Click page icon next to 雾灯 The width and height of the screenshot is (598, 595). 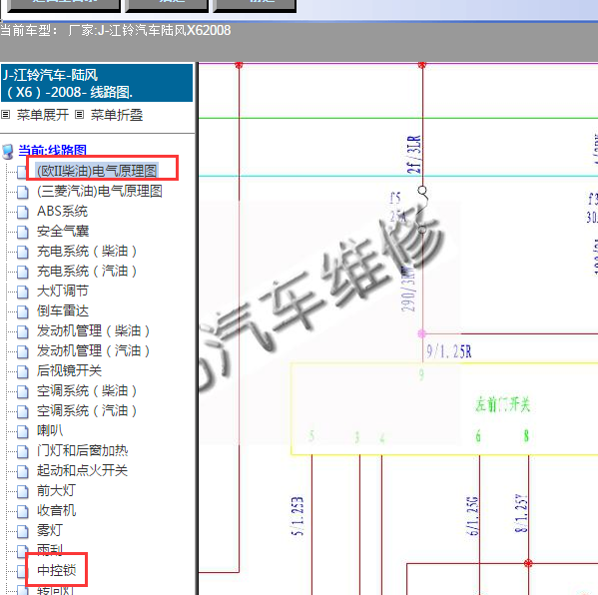click(x=23, y=531)
